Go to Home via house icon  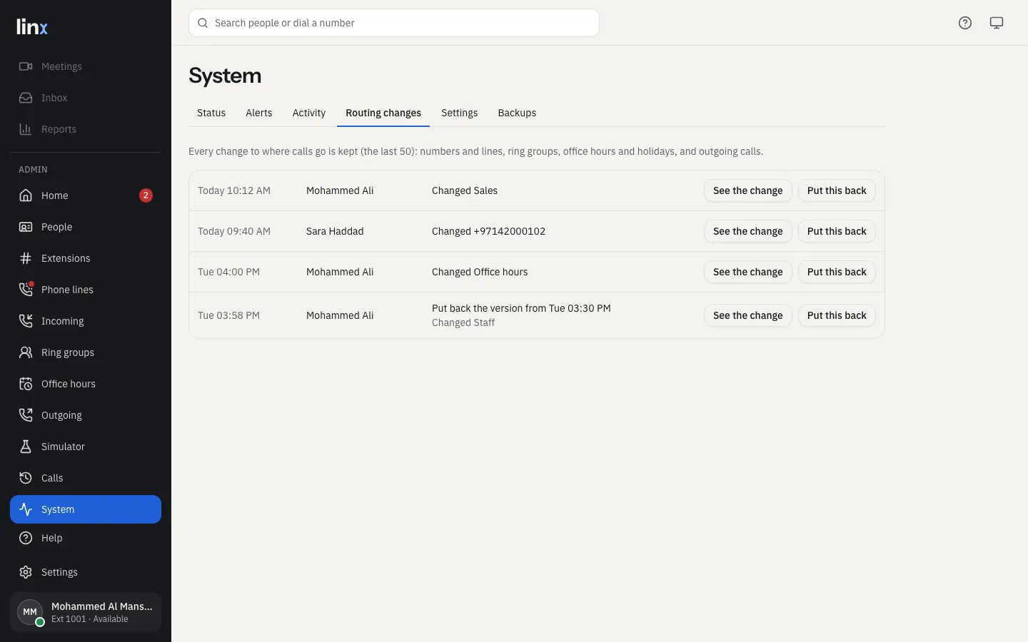tap(26, 195)
